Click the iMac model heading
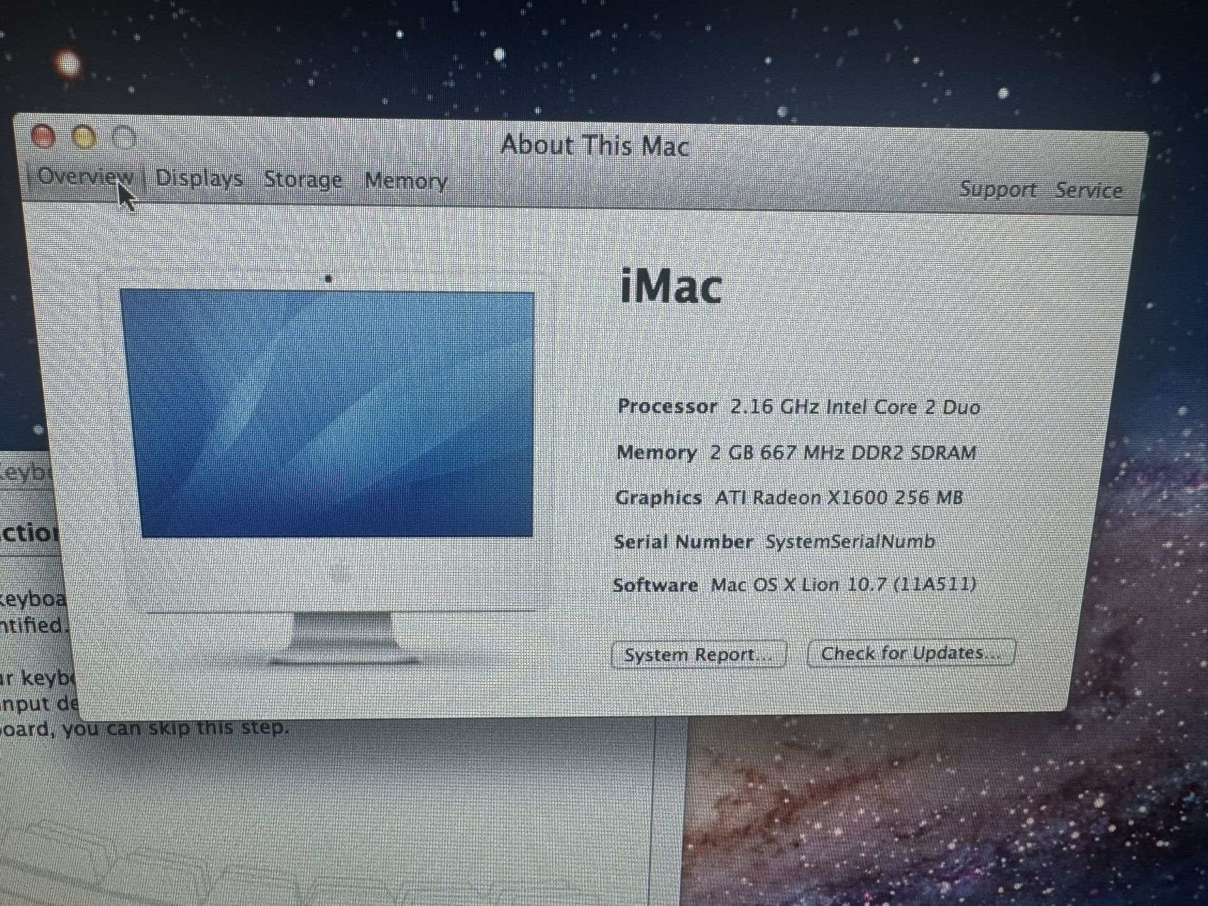This screenshot has height=906, width=1208. [x=671, y=287]
